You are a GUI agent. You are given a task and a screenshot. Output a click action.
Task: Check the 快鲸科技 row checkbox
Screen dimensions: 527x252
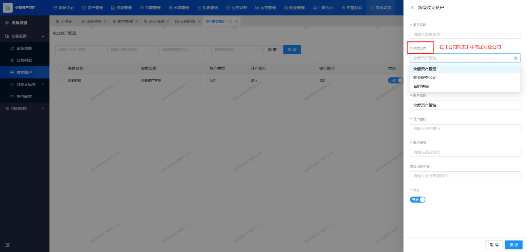59,80
